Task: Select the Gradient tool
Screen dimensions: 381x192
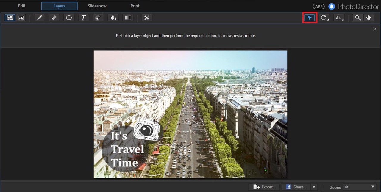Action: [128, 18]
